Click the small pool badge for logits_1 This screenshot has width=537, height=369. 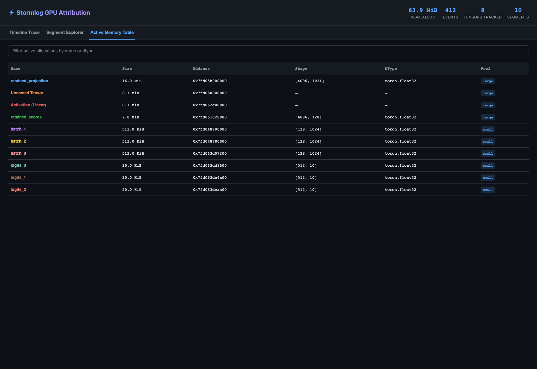click(488, 178)
